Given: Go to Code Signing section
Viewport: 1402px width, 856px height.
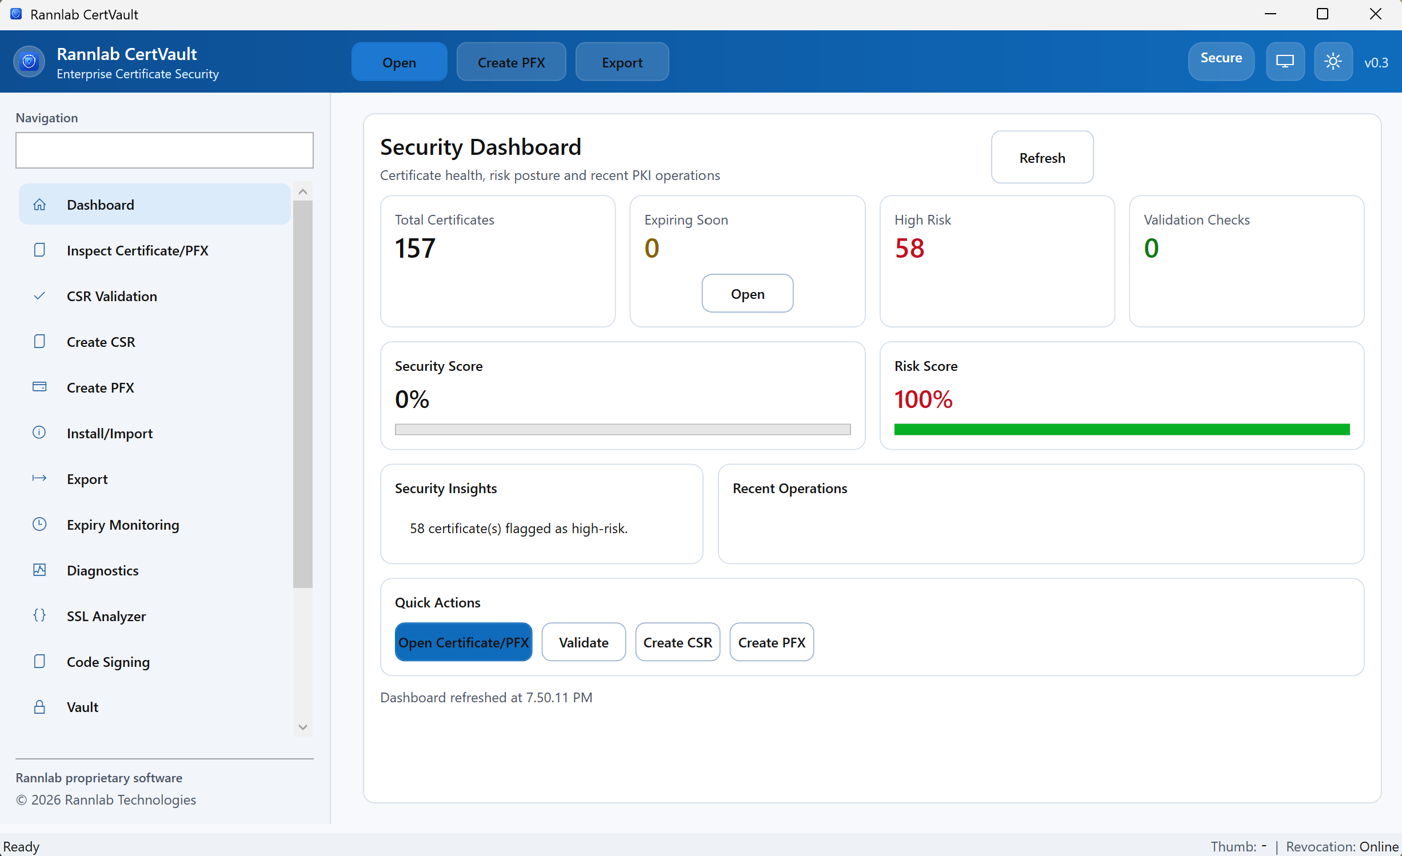Looking at the screenshot, I should pyautogui.click(x=154, y=662).
